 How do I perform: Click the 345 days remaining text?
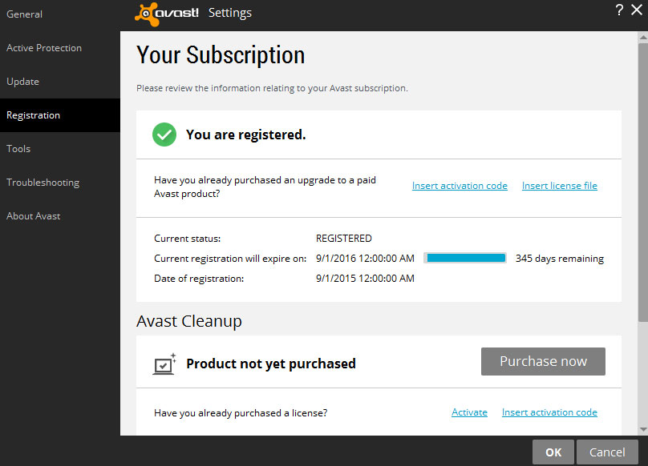pyautogui.click(x=560, y=259)
